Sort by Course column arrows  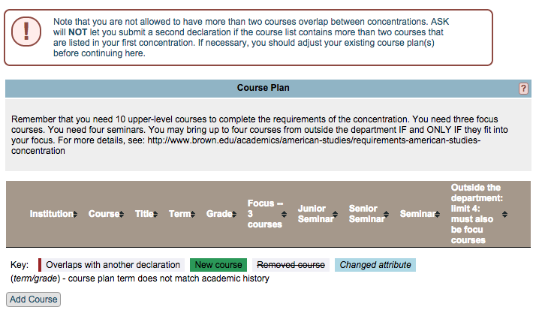point(122,214)
